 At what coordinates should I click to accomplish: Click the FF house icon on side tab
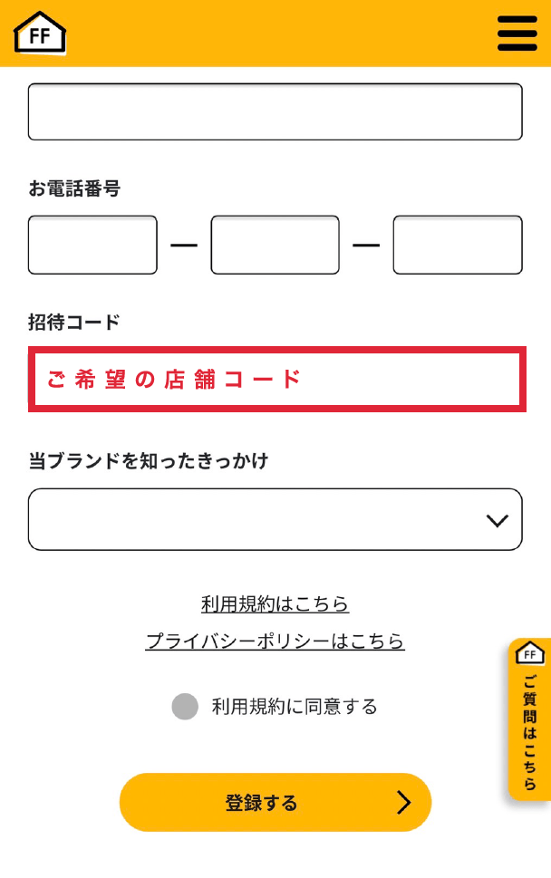coord(530,653)
